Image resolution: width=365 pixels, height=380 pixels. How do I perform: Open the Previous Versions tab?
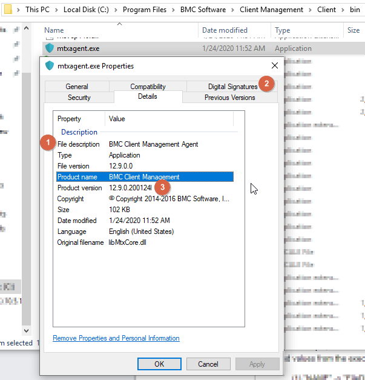pos(229,98)
